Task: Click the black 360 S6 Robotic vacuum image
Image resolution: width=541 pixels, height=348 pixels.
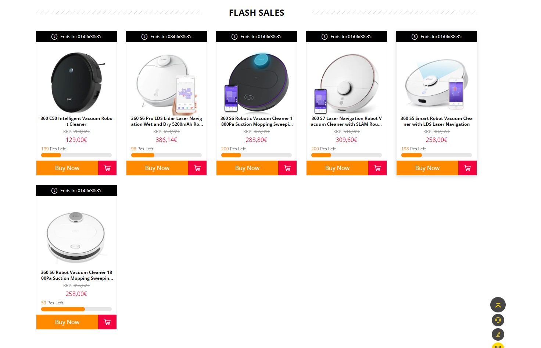Action: (x=257, y=83)
